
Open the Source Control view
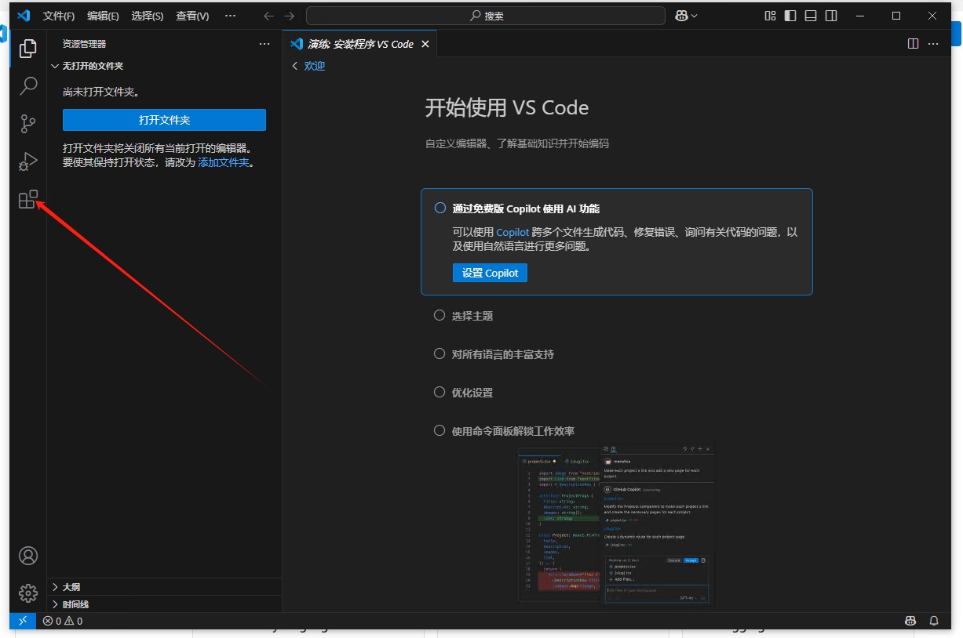28,124
